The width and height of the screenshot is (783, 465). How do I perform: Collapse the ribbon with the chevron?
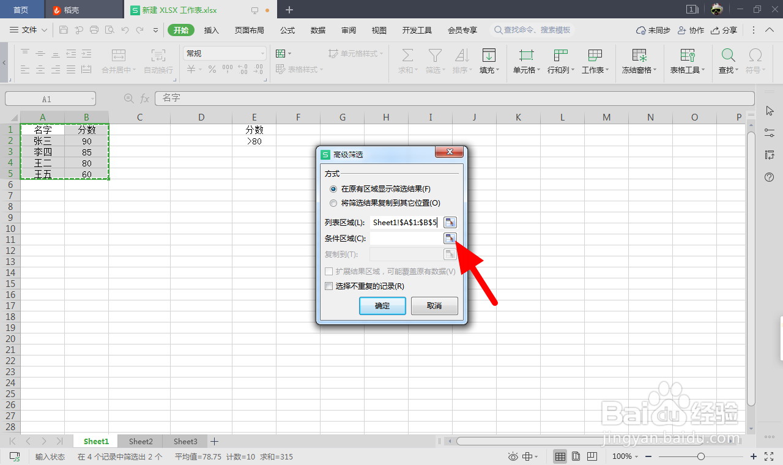point(770,30)
